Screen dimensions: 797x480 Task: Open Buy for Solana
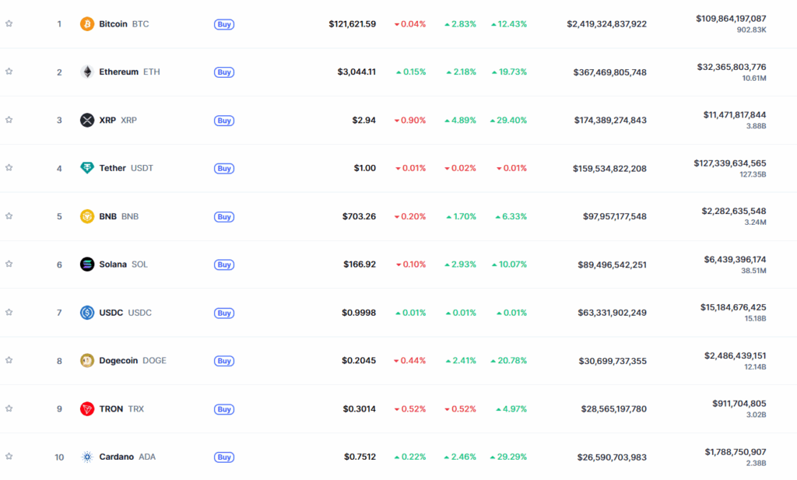(224, 265)
